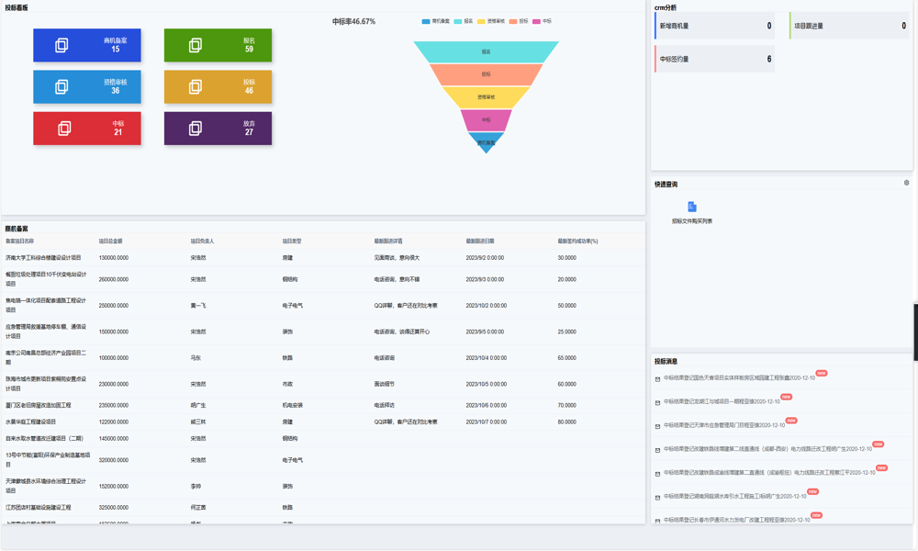Screen dimensions: 918x551
Task: Click the icon on the 资格审核 card
Action: 62,86
